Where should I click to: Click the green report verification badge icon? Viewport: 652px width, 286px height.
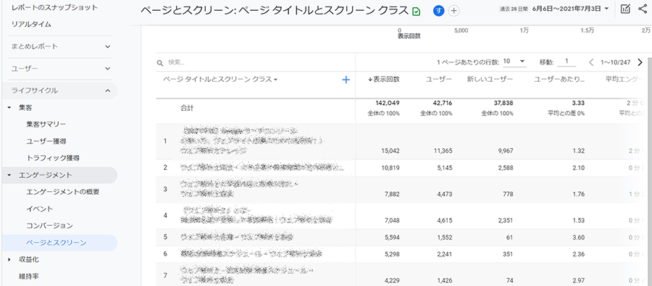click(416, 12)
